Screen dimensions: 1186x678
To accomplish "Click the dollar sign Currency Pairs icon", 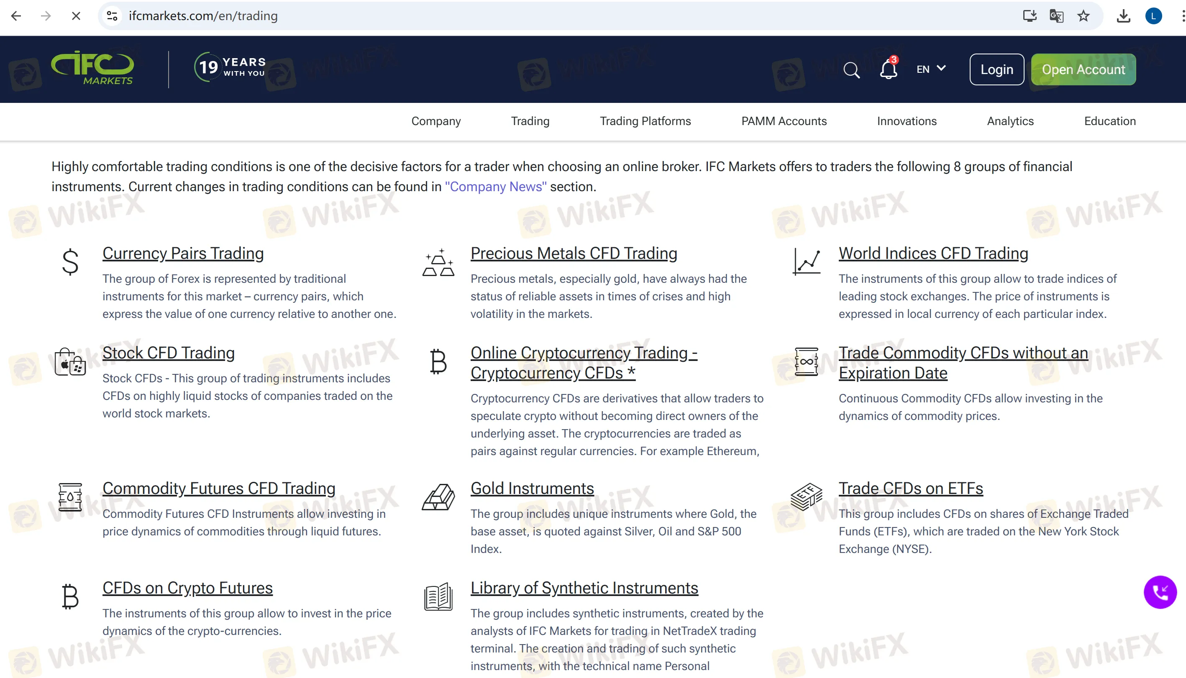I will [70, 262].
